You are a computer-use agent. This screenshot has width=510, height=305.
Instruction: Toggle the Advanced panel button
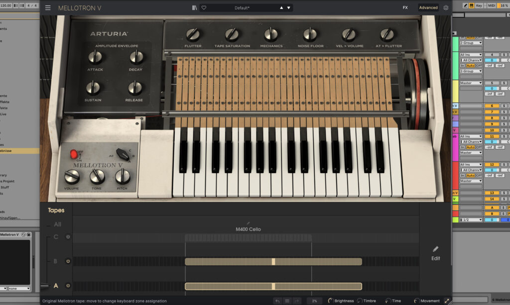(x=428, y=7)
